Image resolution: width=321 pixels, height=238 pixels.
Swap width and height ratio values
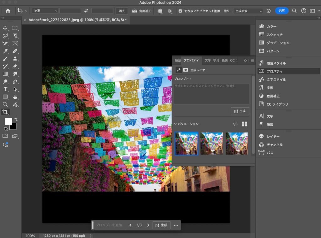coord(86,11)
